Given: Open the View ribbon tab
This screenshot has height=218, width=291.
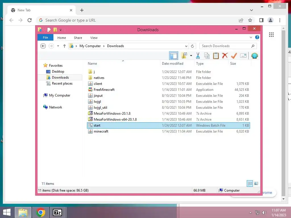Looking at the screenshot, I should (94, 38).
